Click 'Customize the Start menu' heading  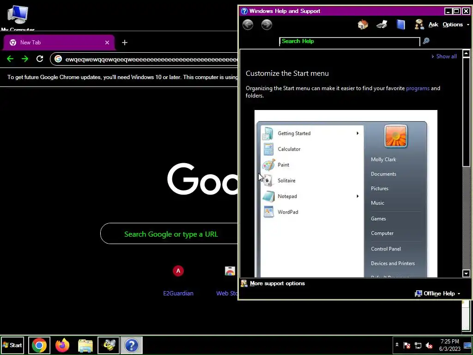coord(287,73)
